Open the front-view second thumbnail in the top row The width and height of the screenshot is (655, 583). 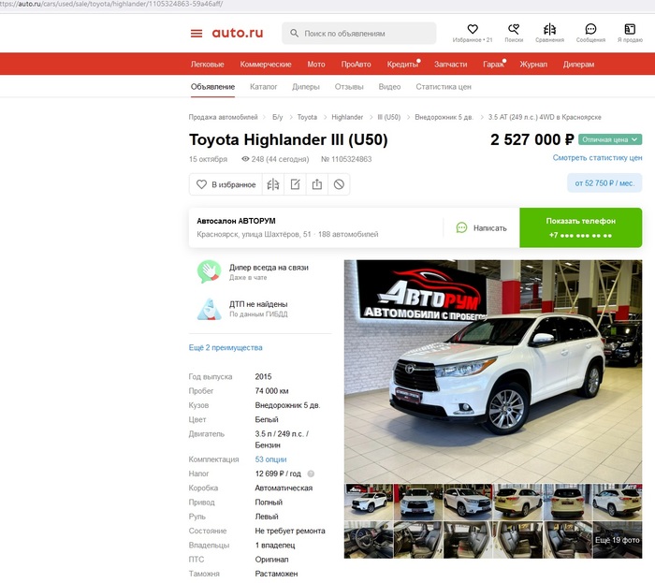[x=418, y=502]
